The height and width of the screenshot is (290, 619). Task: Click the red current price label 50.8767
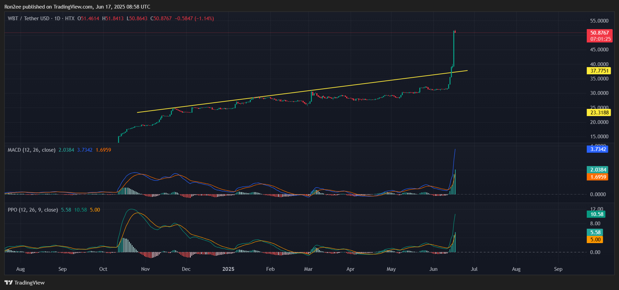pyautogui.click(x=599, y=33)
